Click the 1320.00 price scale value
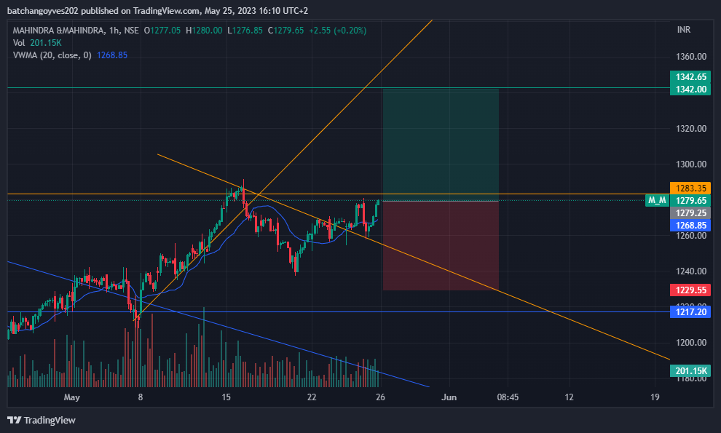Screen dimensions: 721x433 [x=691, y=128]
